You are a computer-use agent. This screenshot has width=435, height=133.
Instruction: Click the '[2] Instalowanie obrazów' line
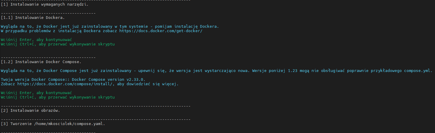pos(30,111)
